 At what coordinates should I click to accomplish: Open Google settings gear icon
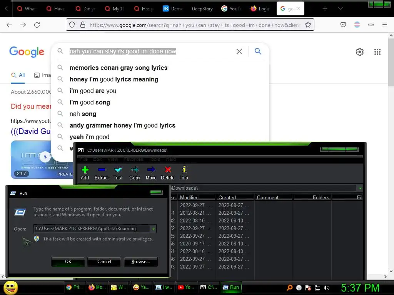tap(360, 52)
